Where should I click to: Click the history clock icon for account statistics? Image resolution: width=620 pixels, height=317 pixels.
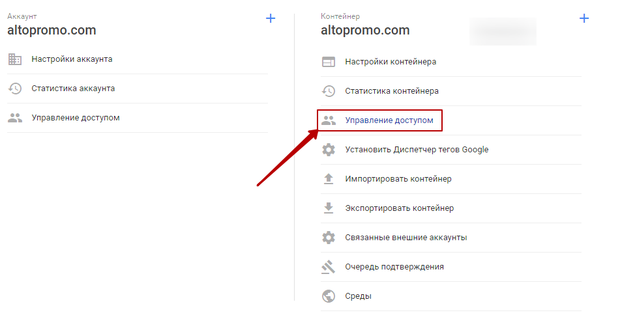[x=15, y=89]
